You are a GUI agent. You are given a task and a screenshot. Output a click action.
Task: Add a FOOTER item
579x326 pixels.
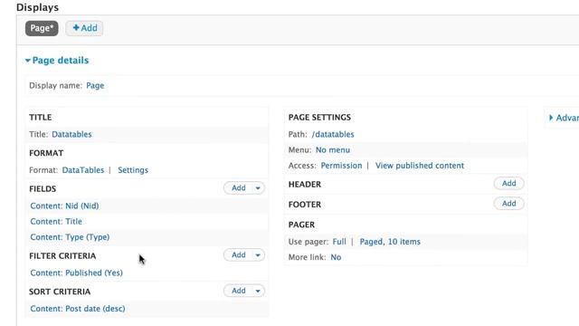[508, 203]
